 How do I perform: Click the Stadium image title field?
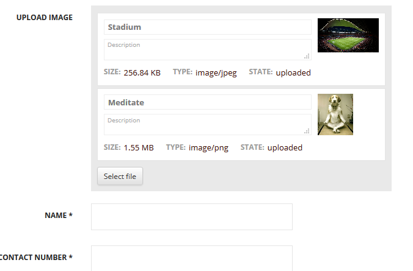tap(207, 27)
